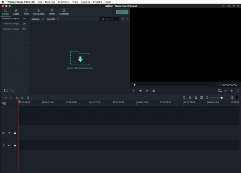Click the import media drop folder
This screenshot has height=173, width=241.
point(80,58)
